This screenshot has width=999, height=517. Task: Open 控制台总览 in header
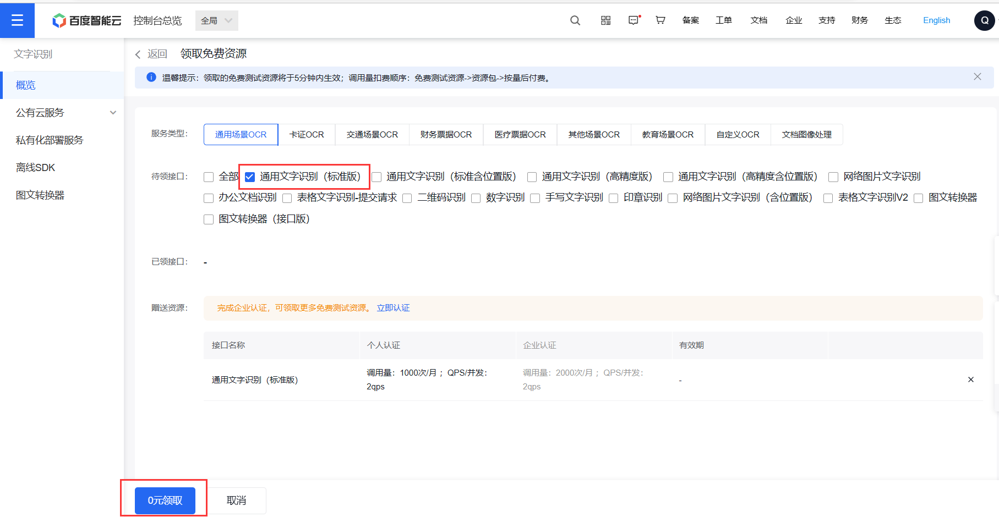coord(157,20)
